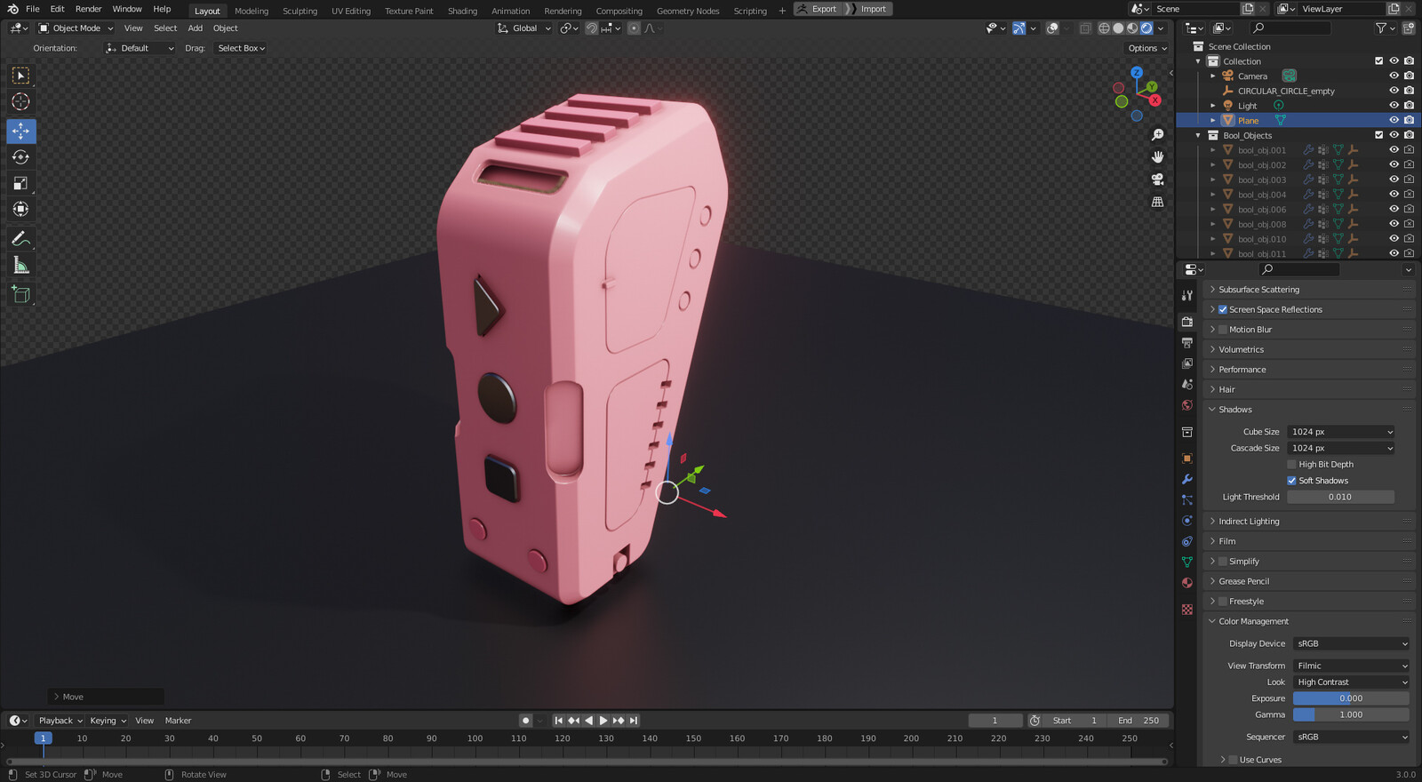
Task: Switch perspective/orthographic grid icon
Action: coord(1157,202)
